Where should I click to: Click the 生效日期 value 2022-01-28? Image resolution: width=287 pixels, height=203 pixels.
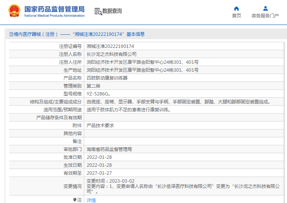tap(99, 165)
